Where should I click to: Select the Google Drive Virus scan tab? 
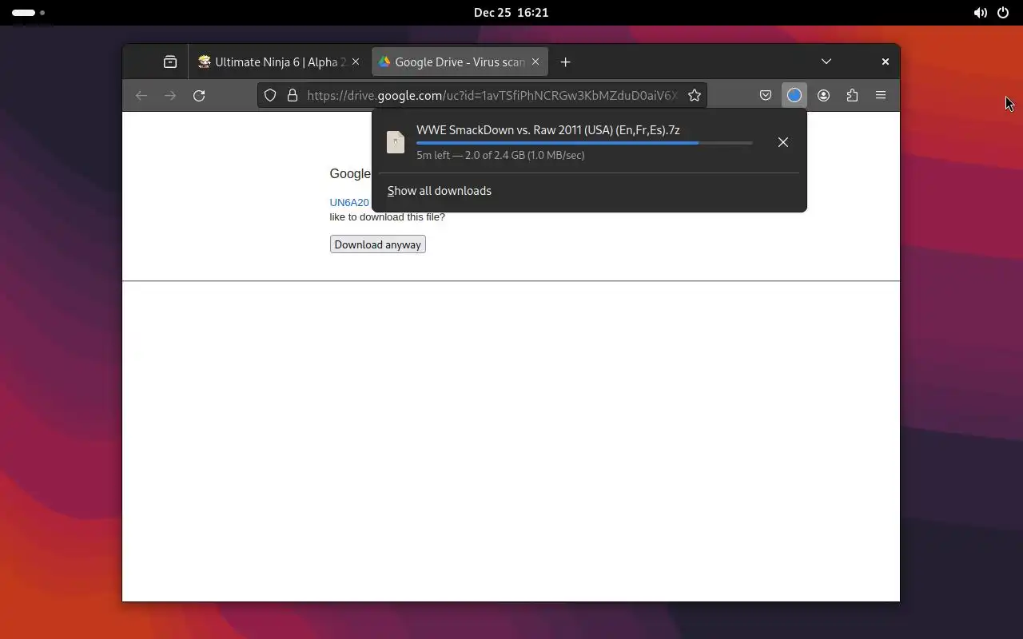click(x=460, y=62)
